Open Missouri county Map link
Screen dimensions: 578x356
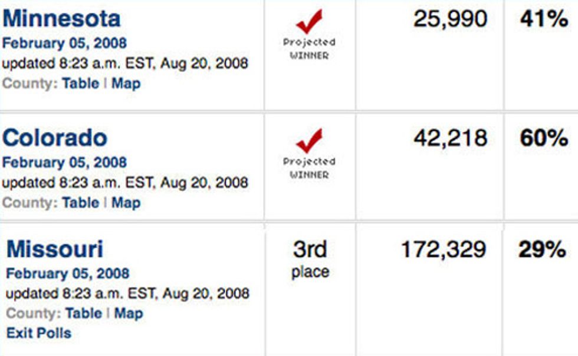(129, 314)
